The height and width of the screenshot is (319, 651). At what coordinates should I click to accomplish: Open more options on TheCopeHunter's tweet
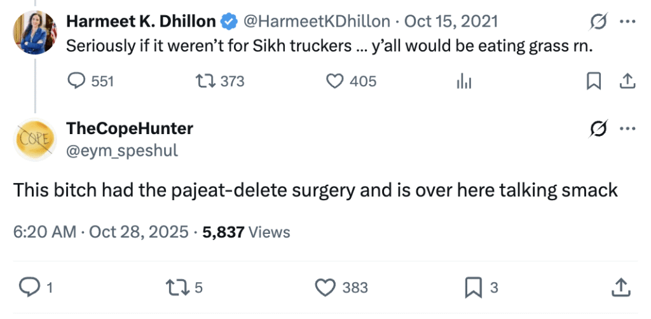coord(627,129)
